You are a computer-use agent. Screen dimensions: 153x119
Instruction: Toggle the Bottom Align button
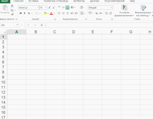click(x=67, y=7)
